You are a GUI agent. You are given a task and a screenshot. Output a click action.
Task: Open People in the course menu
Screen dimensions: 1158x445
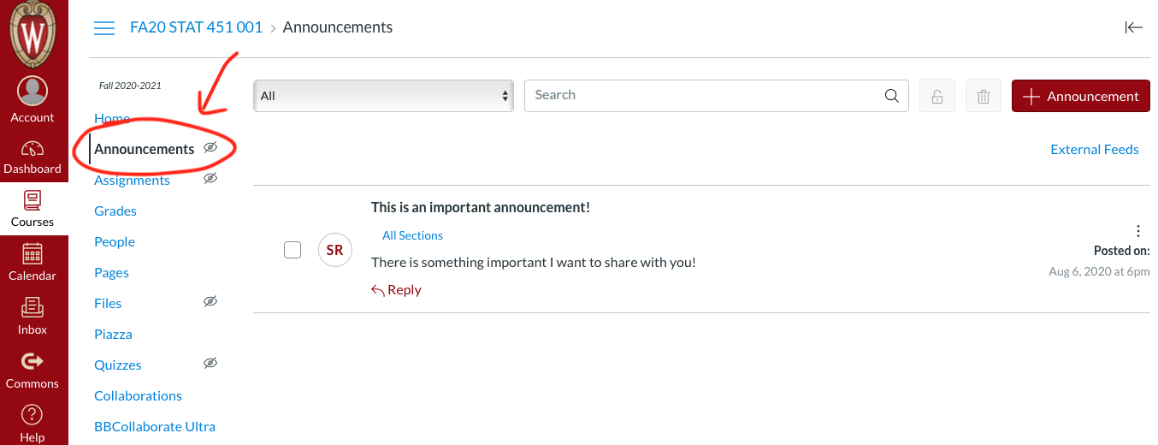click(x=115, y=241)
